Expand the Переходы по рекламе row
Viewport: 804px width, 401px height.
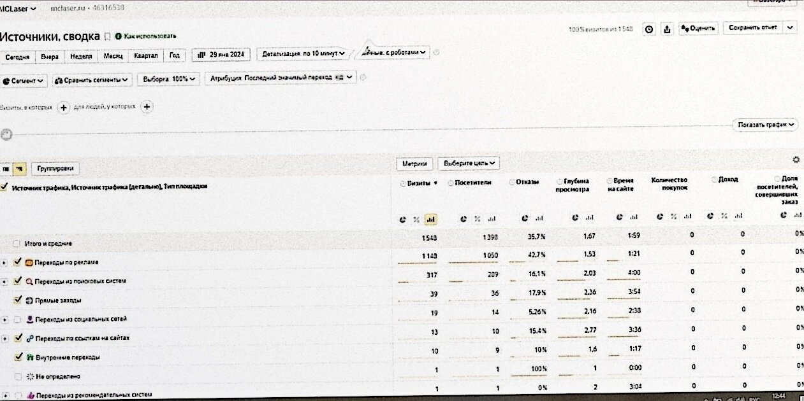4,262
